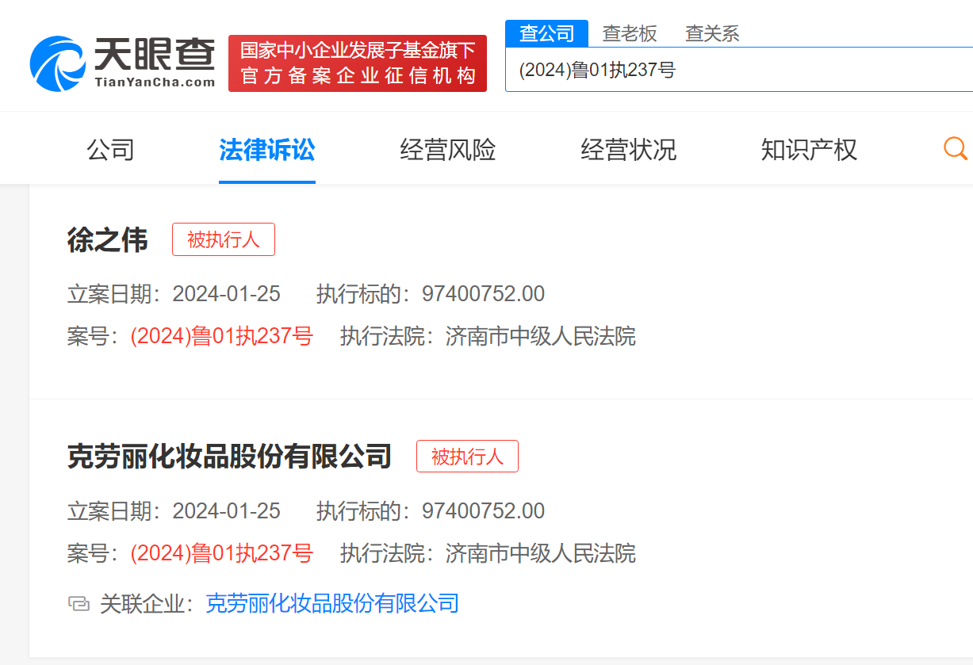Click the icon beside 关联企业 label
The height and width of the screenshot is (665, 973).
point(79,604)
